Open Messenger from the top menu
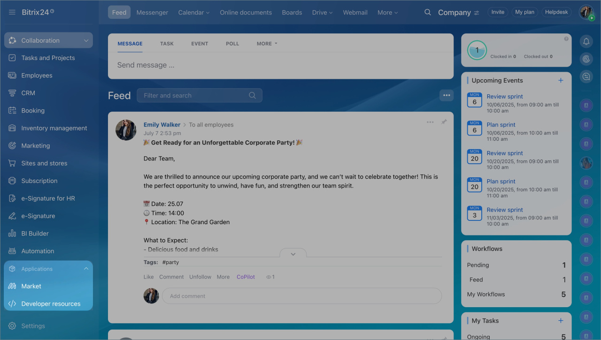 152,13
